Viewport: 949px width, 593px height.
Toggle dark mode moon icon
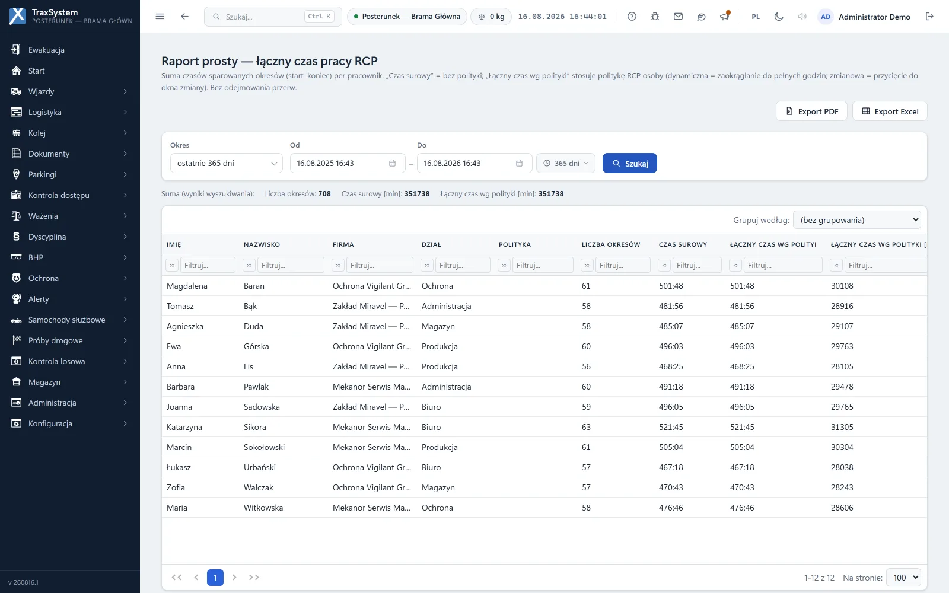[x=779, y=17]
